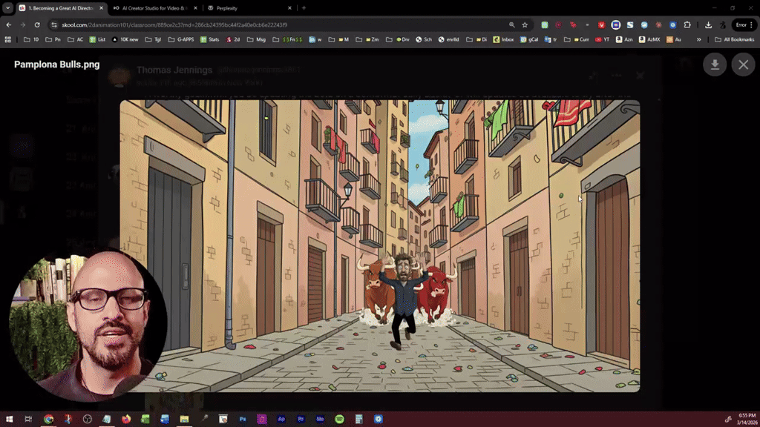Download the Pamplona Bulls image
Viewport: 760px width, 427px height.
(714, 64)
